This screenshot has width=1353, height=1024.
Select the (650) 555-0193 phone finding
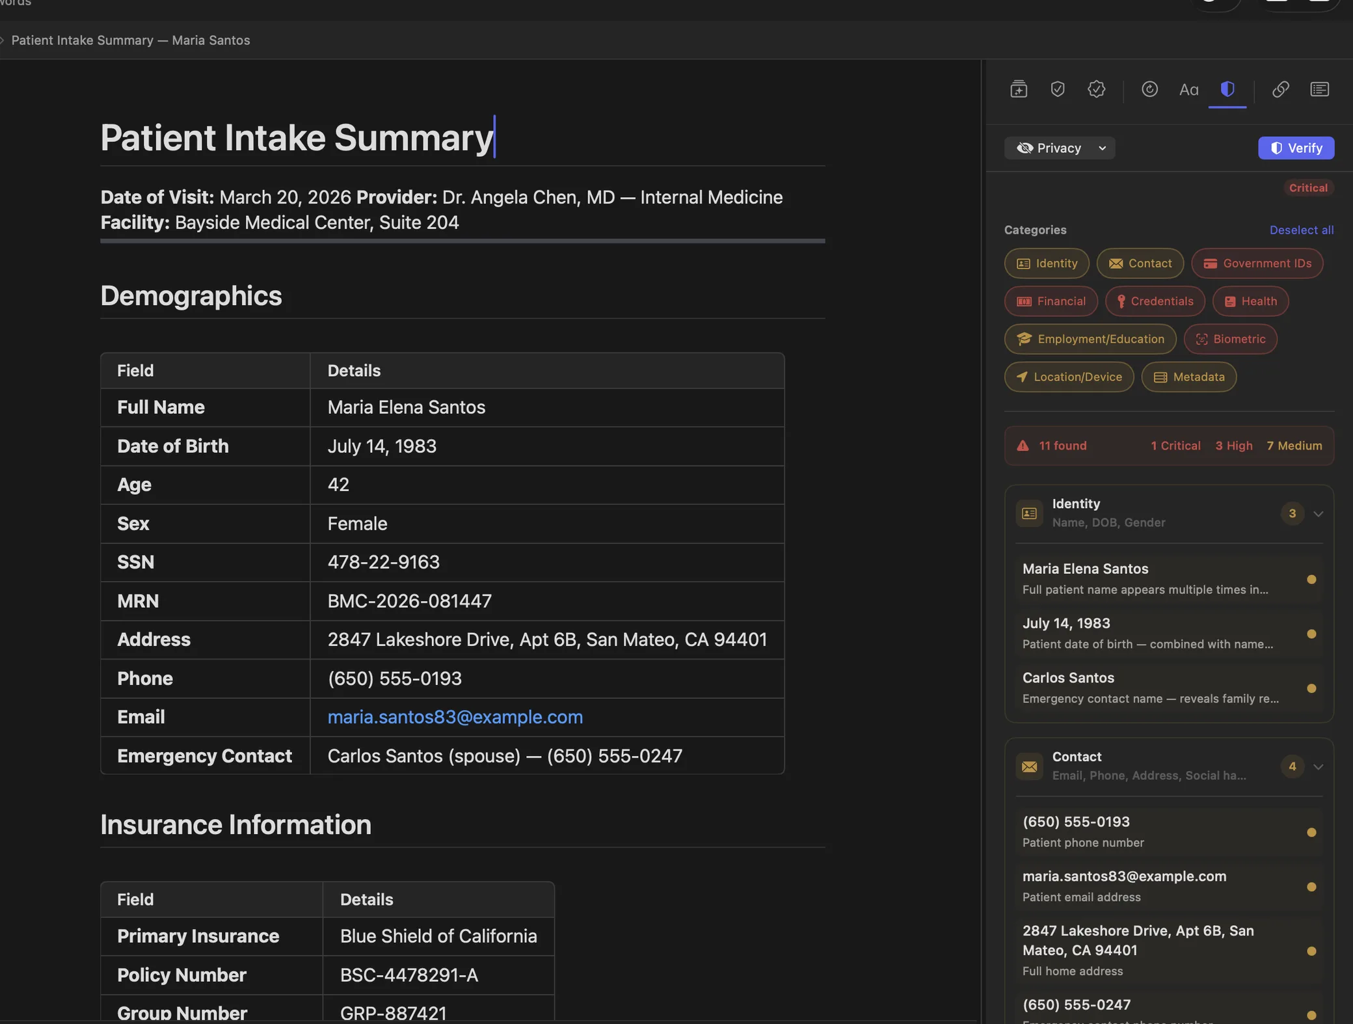[x=1168, y=831]
